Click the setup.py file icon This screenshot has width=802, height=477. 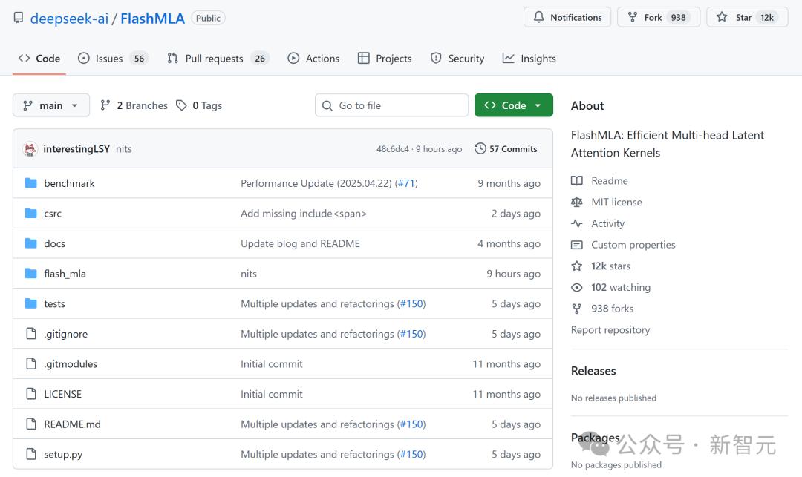(30, 454)
